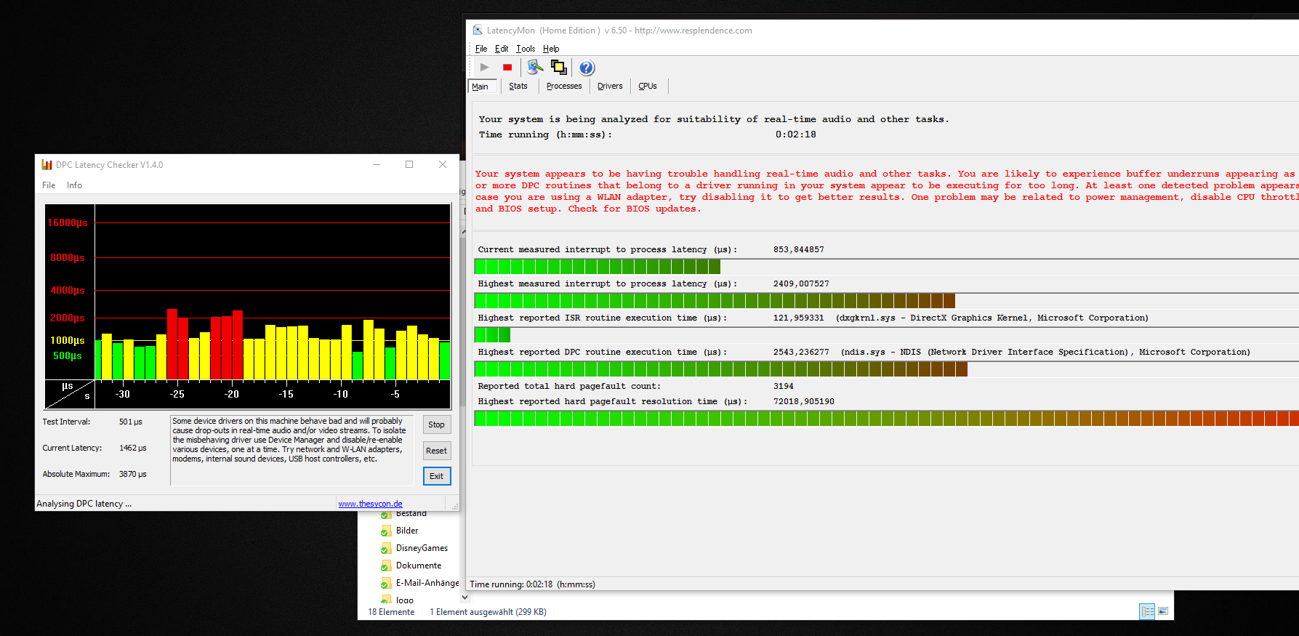Open the Help menu in LatencyMon

pyautogui.click(x=551, y=49)
